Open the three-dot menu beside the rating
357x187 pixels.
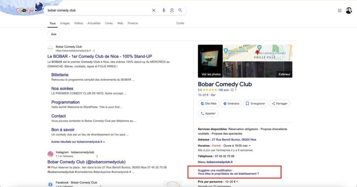236,90
